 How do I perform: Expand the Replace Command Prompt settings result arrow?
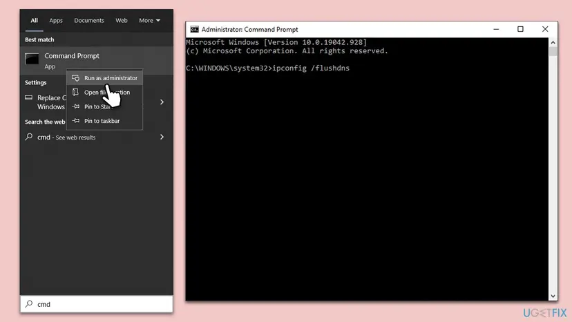pos(162,102)
